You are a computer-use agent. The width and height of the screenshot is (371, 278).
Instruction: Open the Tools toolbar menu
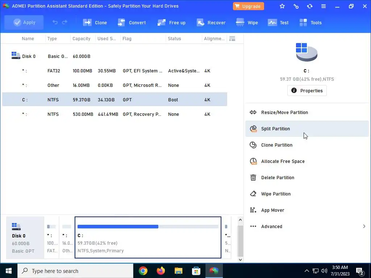click(310, 23)
